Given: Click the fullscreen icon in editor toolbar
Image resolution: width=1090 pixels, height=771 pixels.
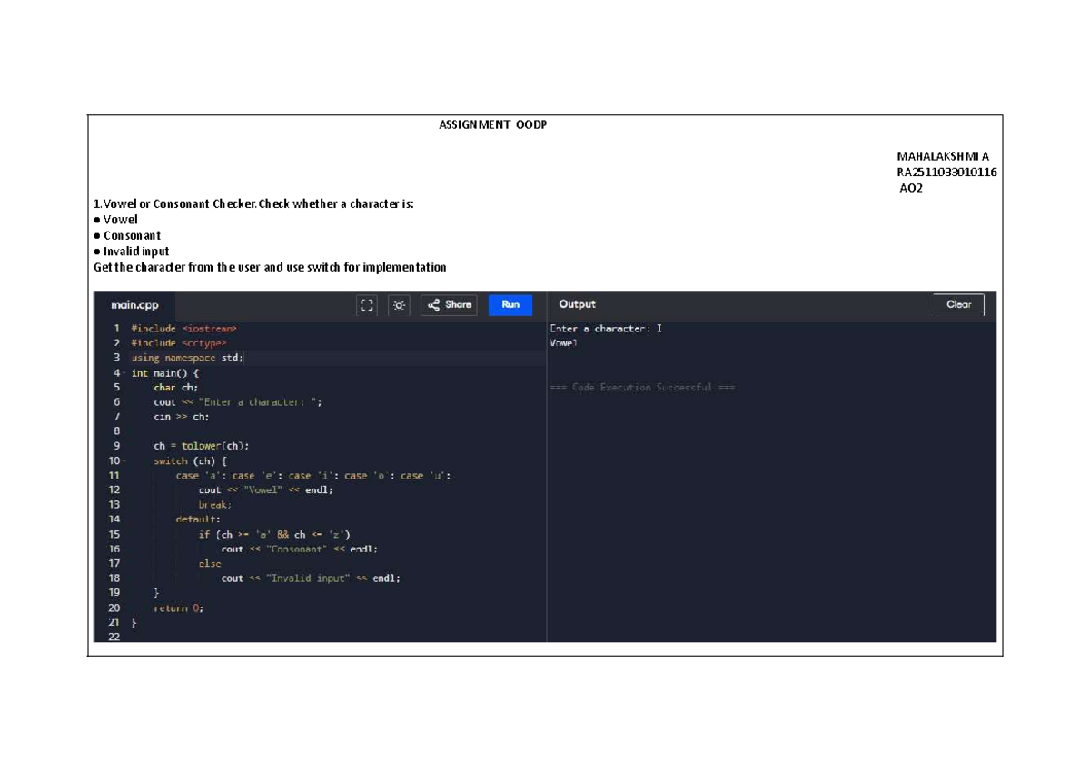Looking at the screenshot, I should tap(367, 305).
